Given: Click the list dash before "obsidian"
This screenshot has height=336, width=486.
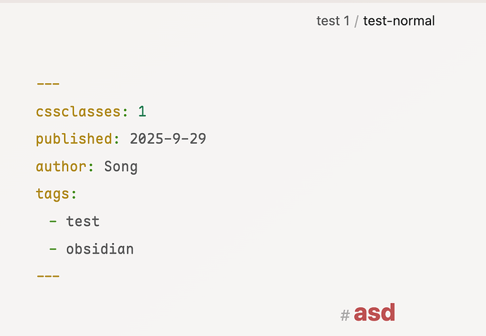Looking at the screenshot, I should click(x=54, y=249).
